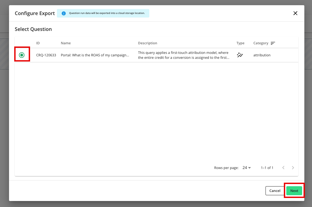Click the Description column header
The image size is (312, 207).
(148, 43)
